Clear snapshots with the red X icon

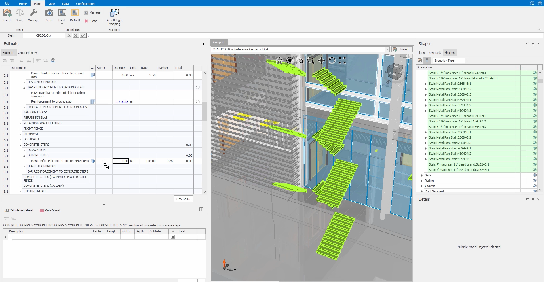click(x=86, y=21)
